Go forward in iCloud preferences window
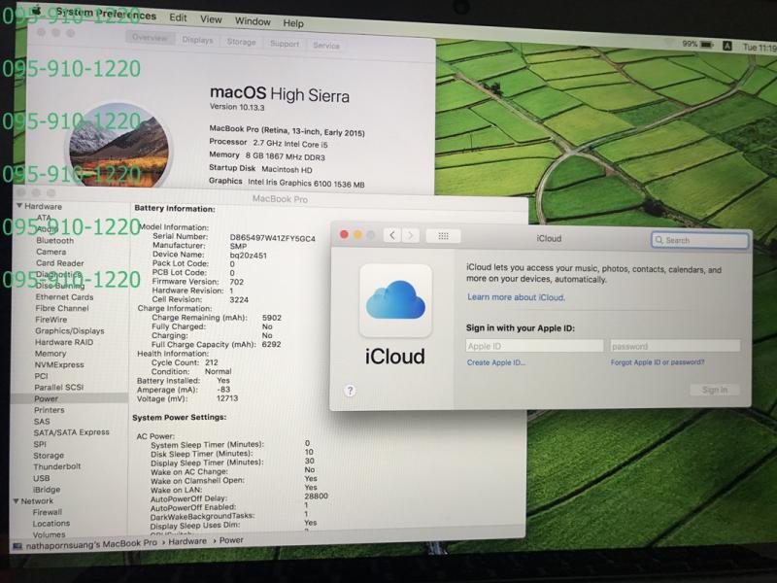 [x=410, y=235]
